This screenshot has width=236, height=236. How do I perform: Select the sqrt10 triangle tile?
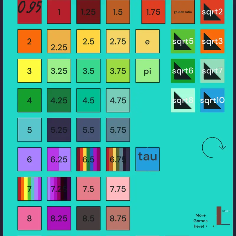pos(212,100)
